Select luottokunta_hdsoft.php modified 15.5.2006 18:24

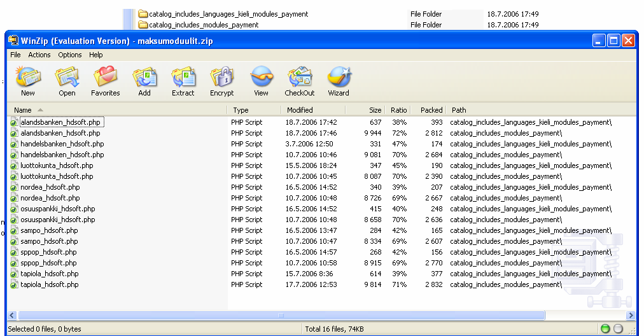tap(57, 165)
